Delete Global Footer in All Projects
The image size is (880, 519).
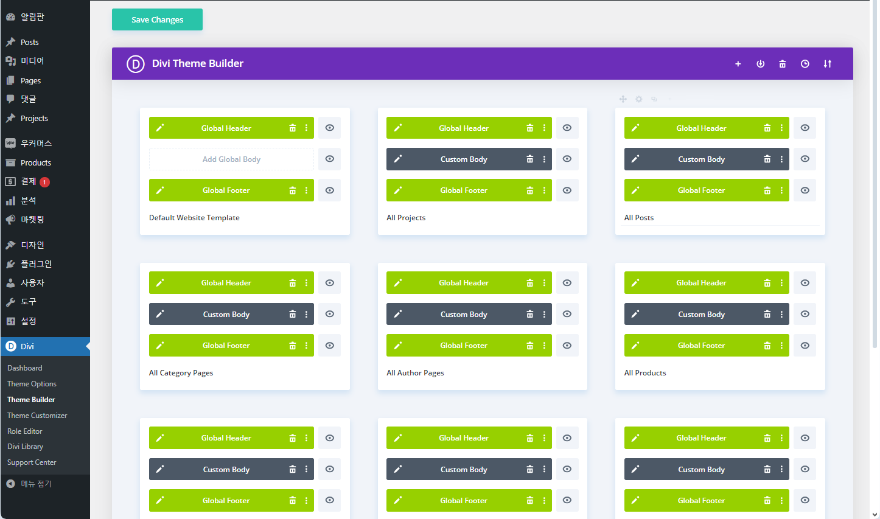click(529, 190)
